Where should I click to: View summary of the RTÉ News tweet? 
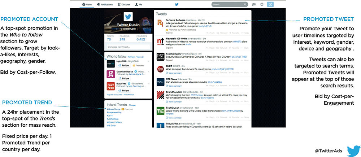(x=174, y=86)
